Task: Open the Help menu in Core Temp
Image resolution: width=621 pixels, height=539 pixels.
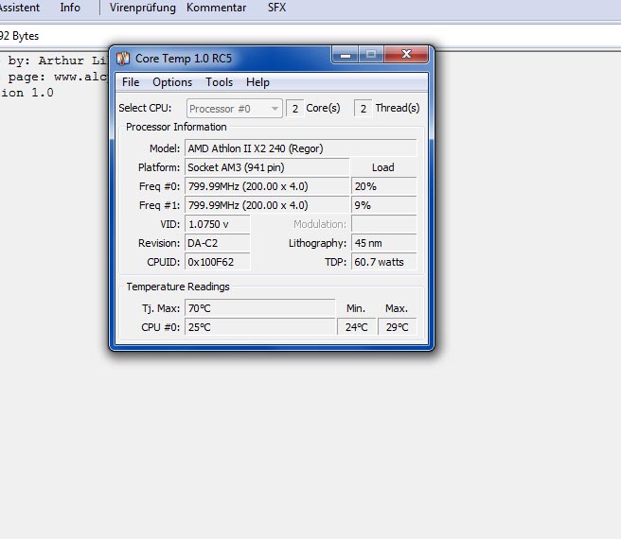Action: [257, 82]
